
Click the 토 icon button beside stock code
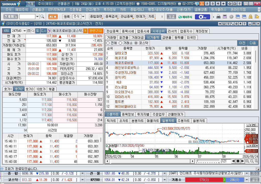[x=38, y=31]
